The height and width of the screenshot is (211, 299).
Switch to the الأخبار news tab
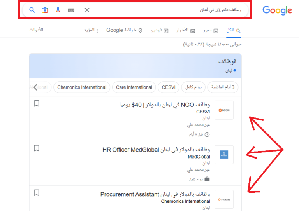[182, 30]
